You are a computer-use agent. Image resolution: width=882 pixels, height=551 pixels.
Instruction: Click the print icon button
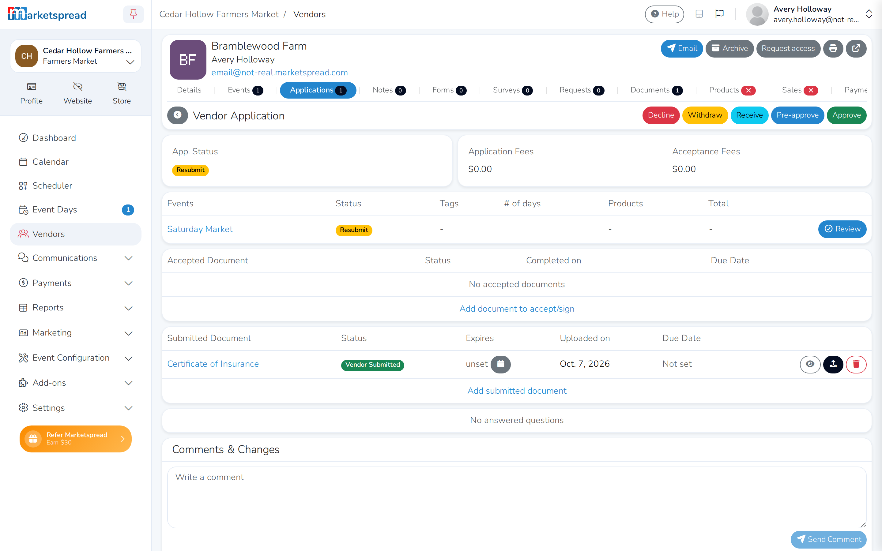point(833,48)
